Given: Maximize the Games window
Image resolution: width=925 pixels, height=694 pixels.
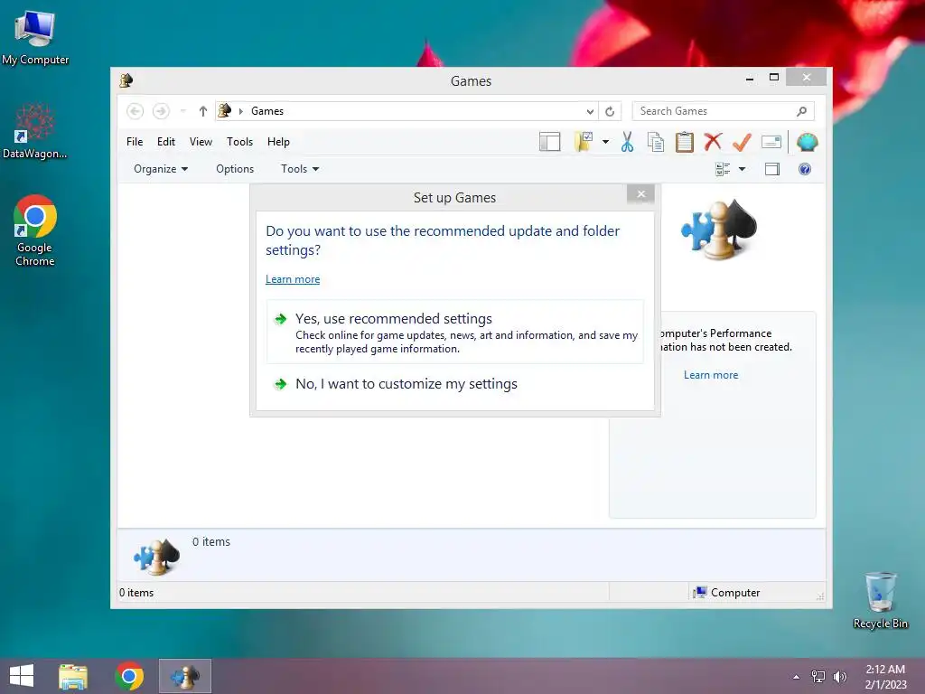Looking at the screenshot, I should click(774, 78).
